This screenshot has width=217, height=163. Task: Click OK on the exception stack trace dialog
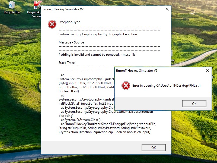coord(154,148)
